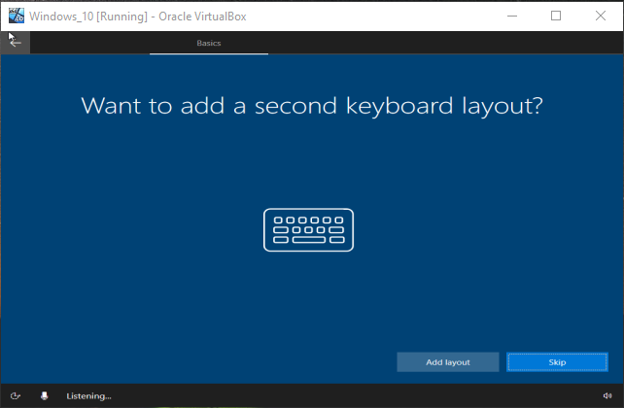Mute using the volume speaker icon
Screen dimensions: 624x408
(x=607, y=395)
